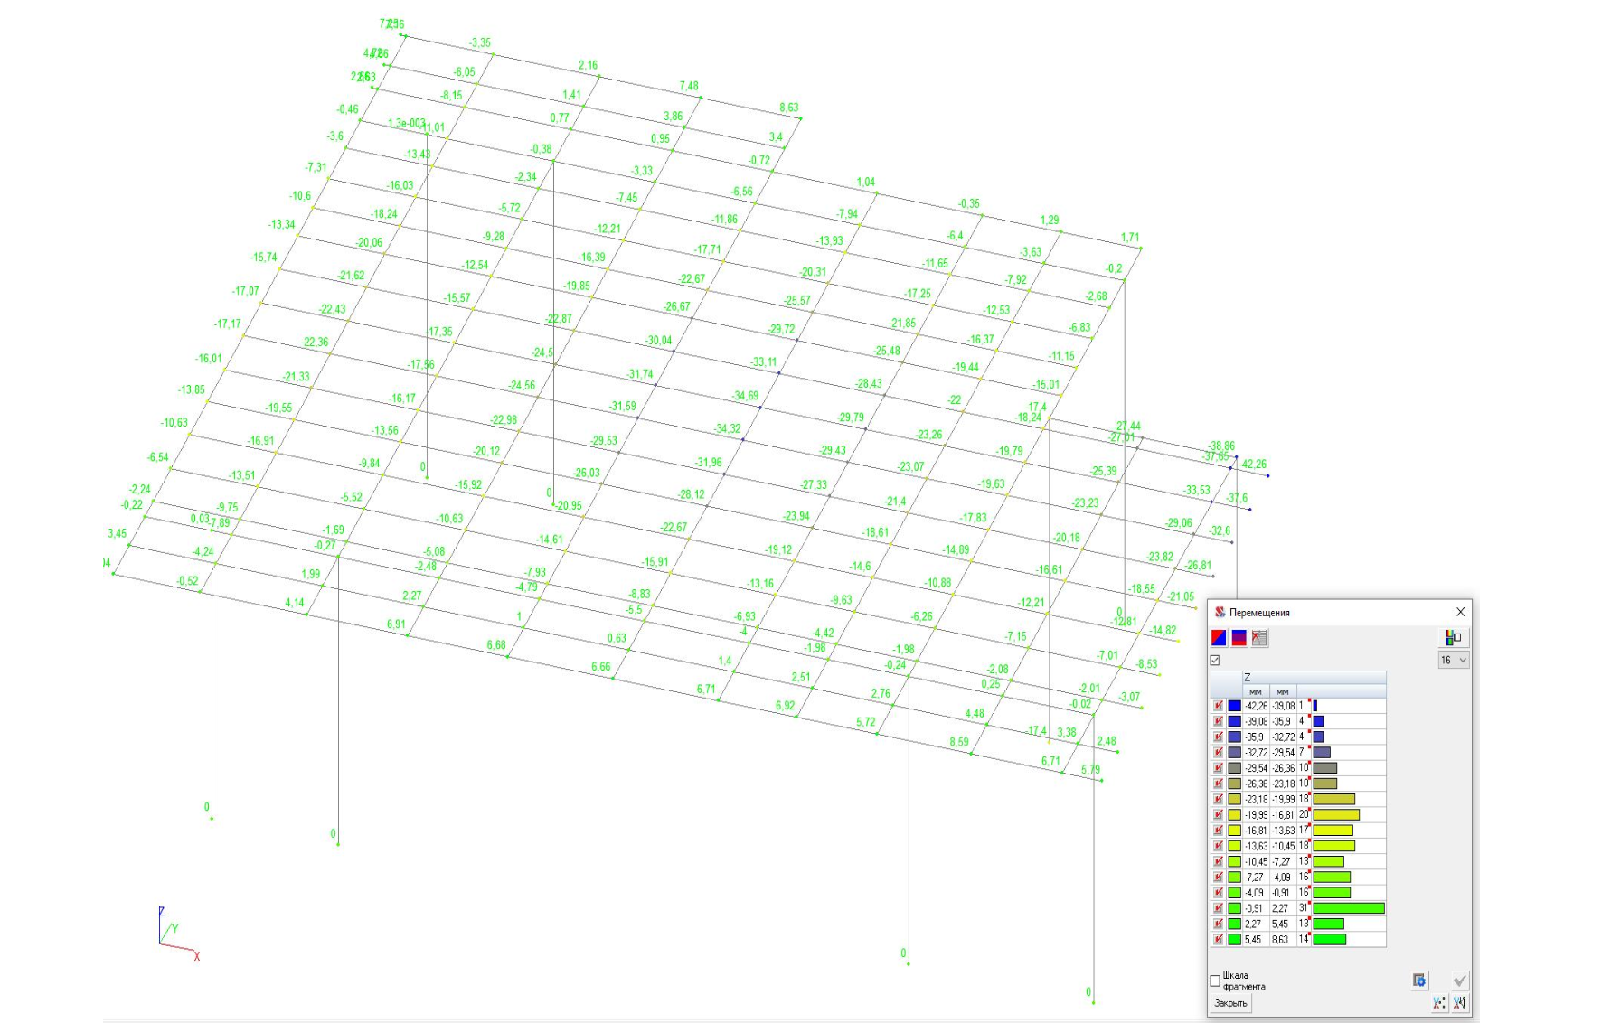Screen dimensions: 1611x1023
Task: Click the color swatch for -35,9 to -32,72
Action: (1234, 737)
